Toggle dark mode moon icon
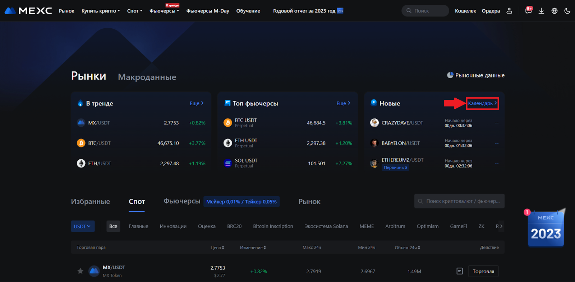This screenshot has height=282, width=575. [x=567, y=11]
